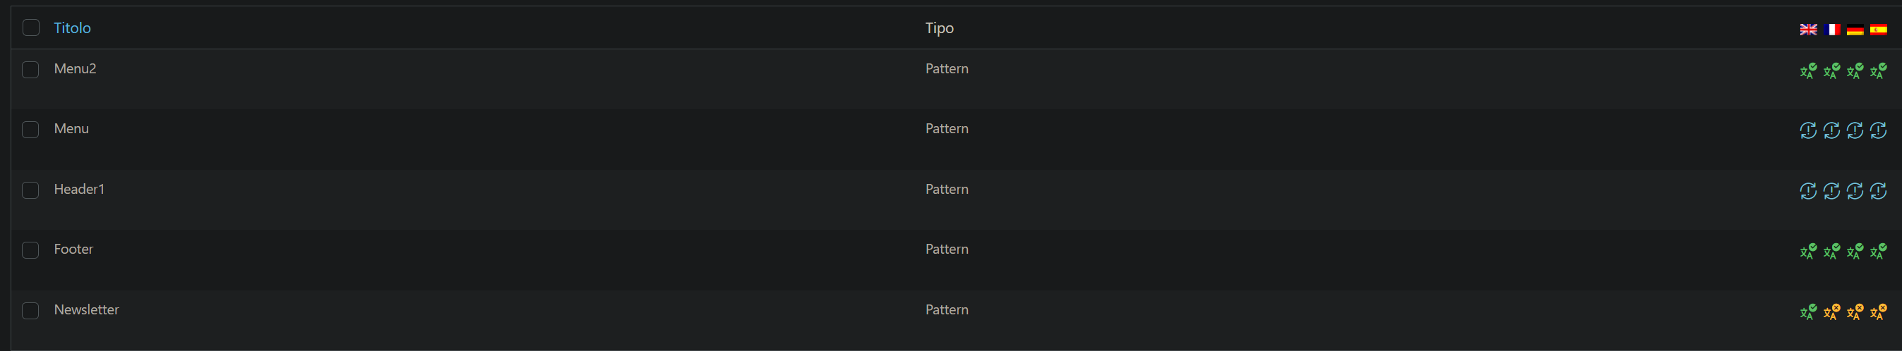
Task: Open the Newsletter pattern entry
Action: pyautogui.click(x=86, y=309)
